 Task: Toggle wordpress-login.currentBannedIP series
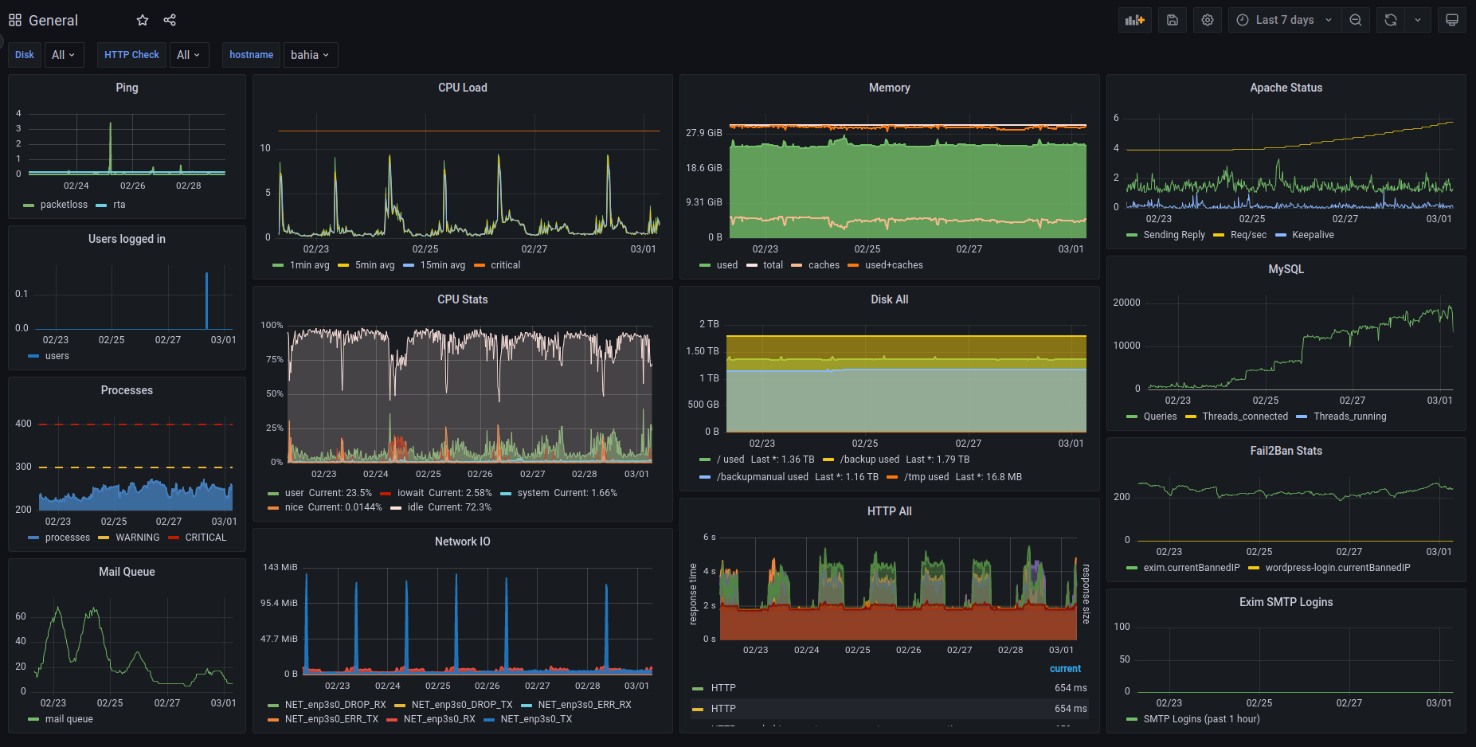[1337, 568]
